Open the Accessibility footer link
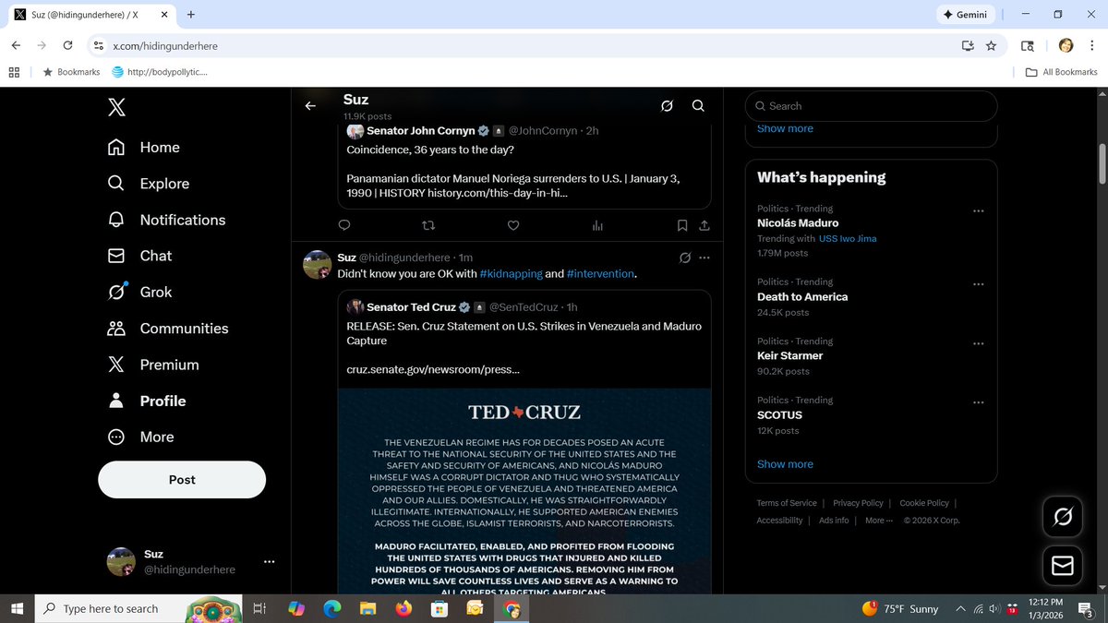Viewport: 1108px width, 623px height. click(x=779, y=521)
